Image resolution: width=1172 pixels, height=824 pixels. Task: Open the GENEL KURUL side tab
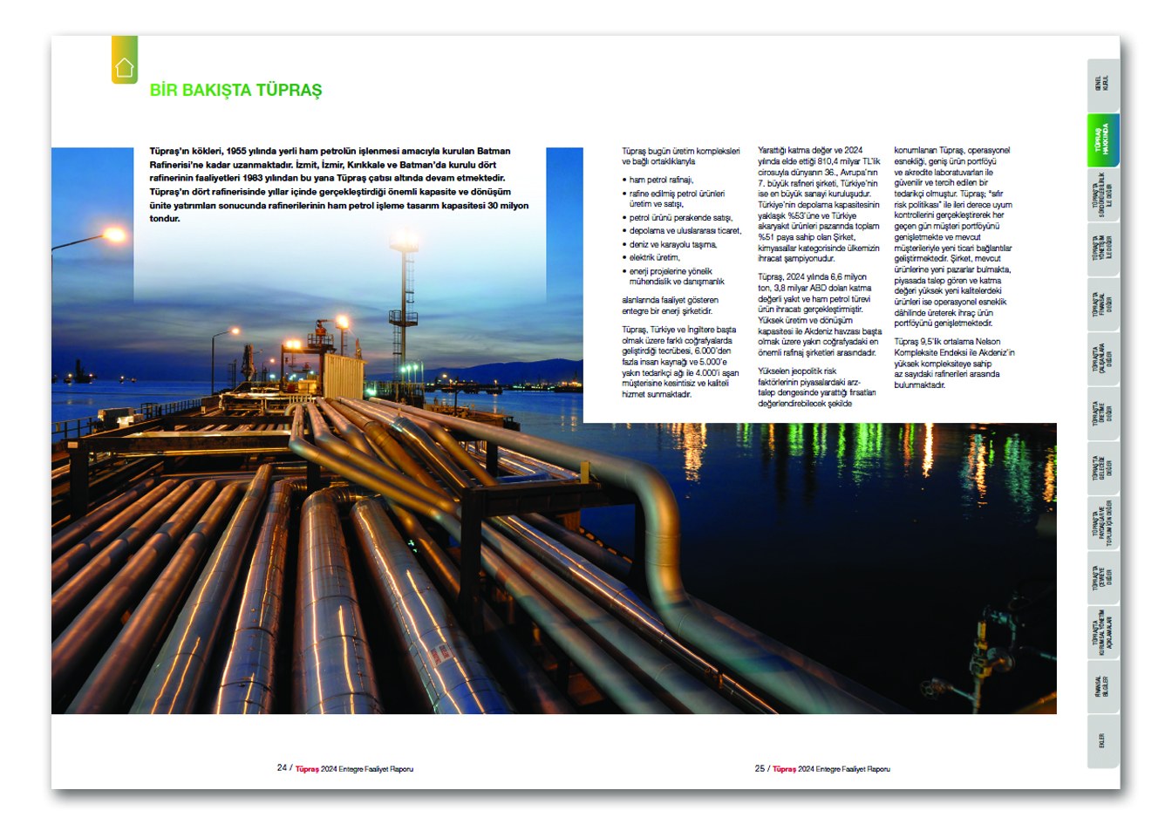point(1103,85)
